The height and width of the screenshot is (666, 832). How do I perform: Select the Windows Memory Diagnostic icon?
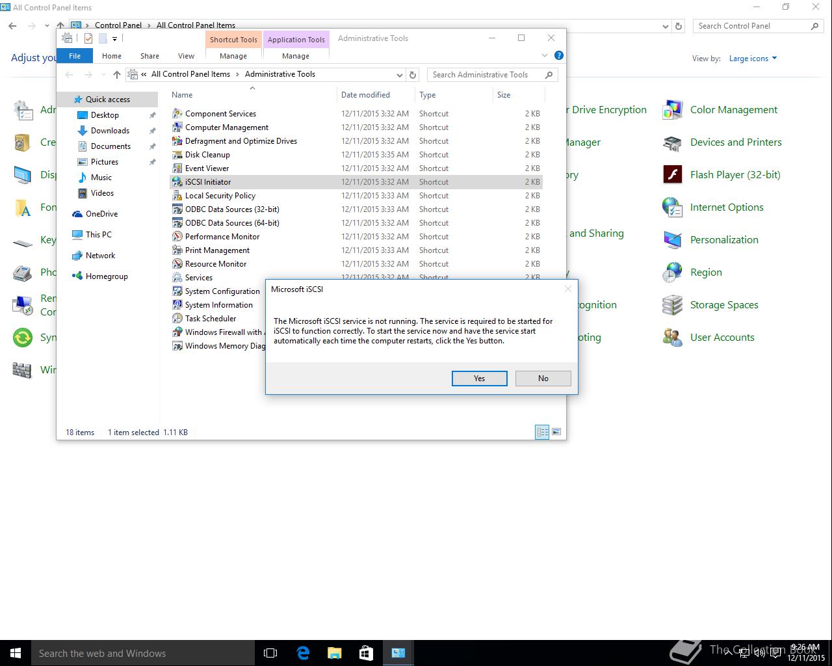(x=177, y=346)
